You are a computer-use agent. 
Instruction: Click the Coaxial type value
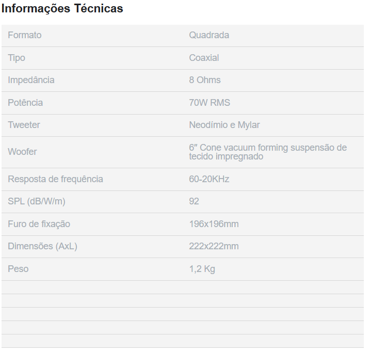204,58
